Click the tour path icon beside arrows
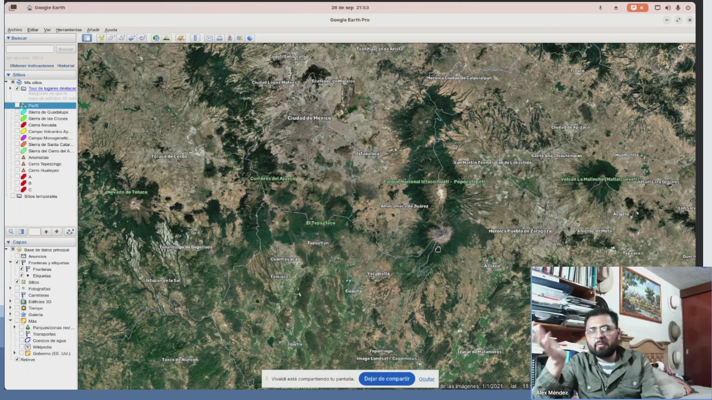Image resolution: width=712 pixels, height=400 pixels. coord(70,231)
